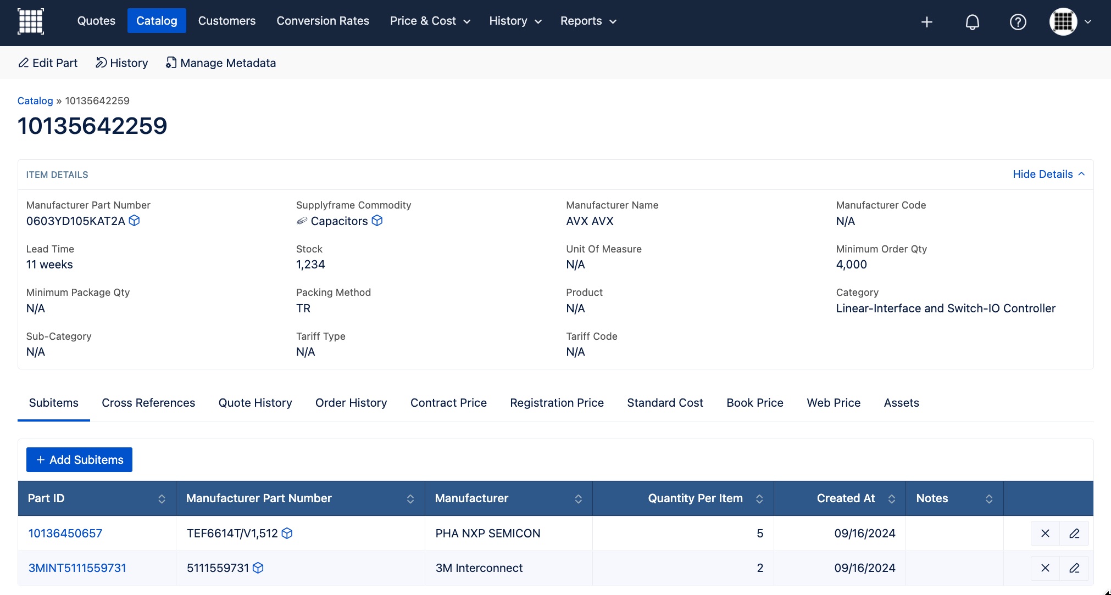Sort by Part ID column arrows
1111x595 pixels.
click(x=162, y=499)
